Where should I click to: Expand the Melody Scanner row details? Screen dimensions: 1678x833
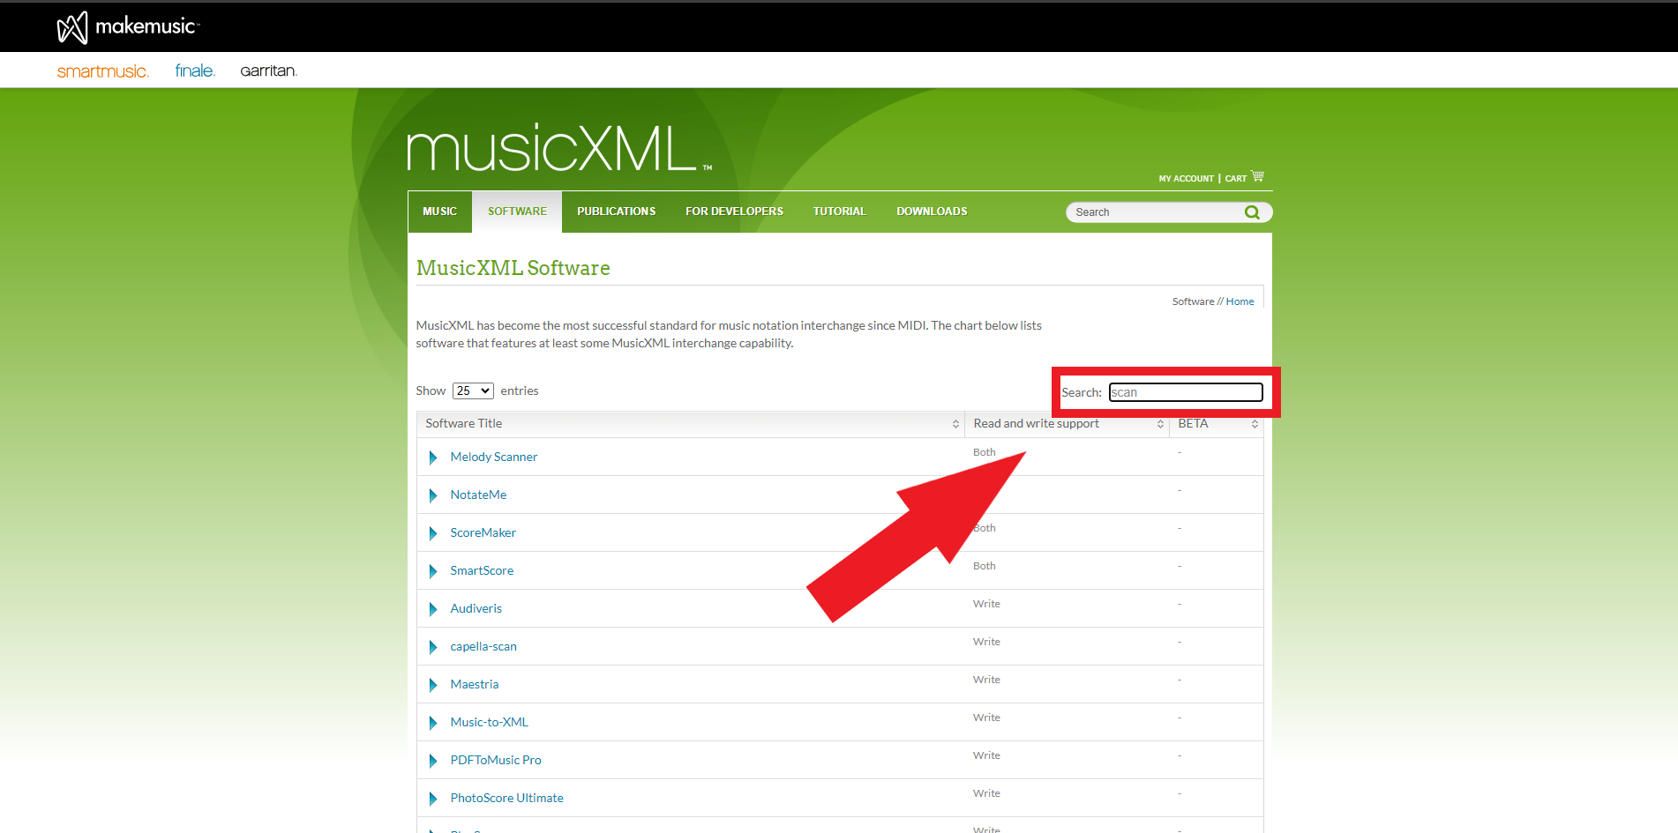point(433,457)
